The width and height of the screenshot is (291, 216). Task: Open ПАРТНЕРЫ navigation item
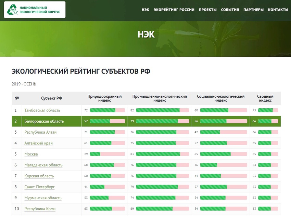(253, 10)
